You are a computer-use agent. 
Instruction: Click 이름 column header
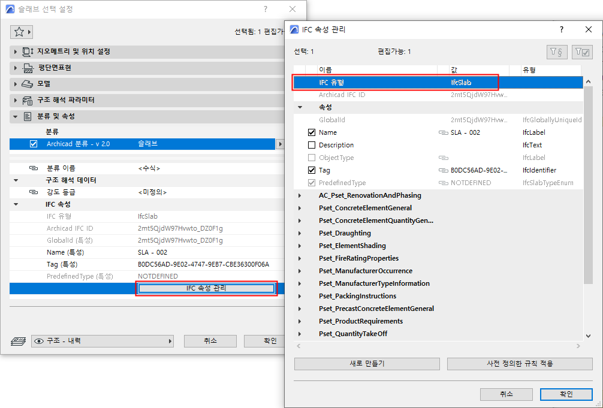coord(378,70)
